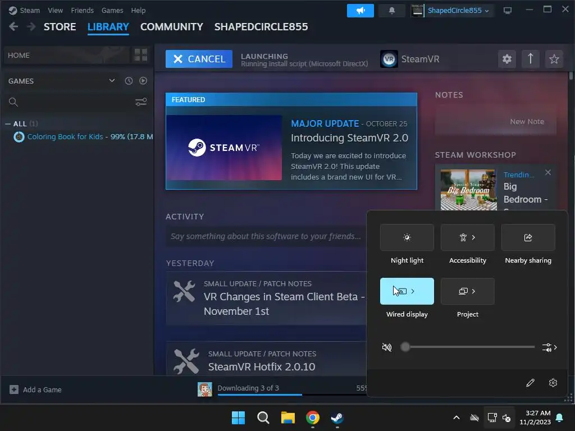
Task: Toggle Night light quick setting
Action: (x=407, y=237)
